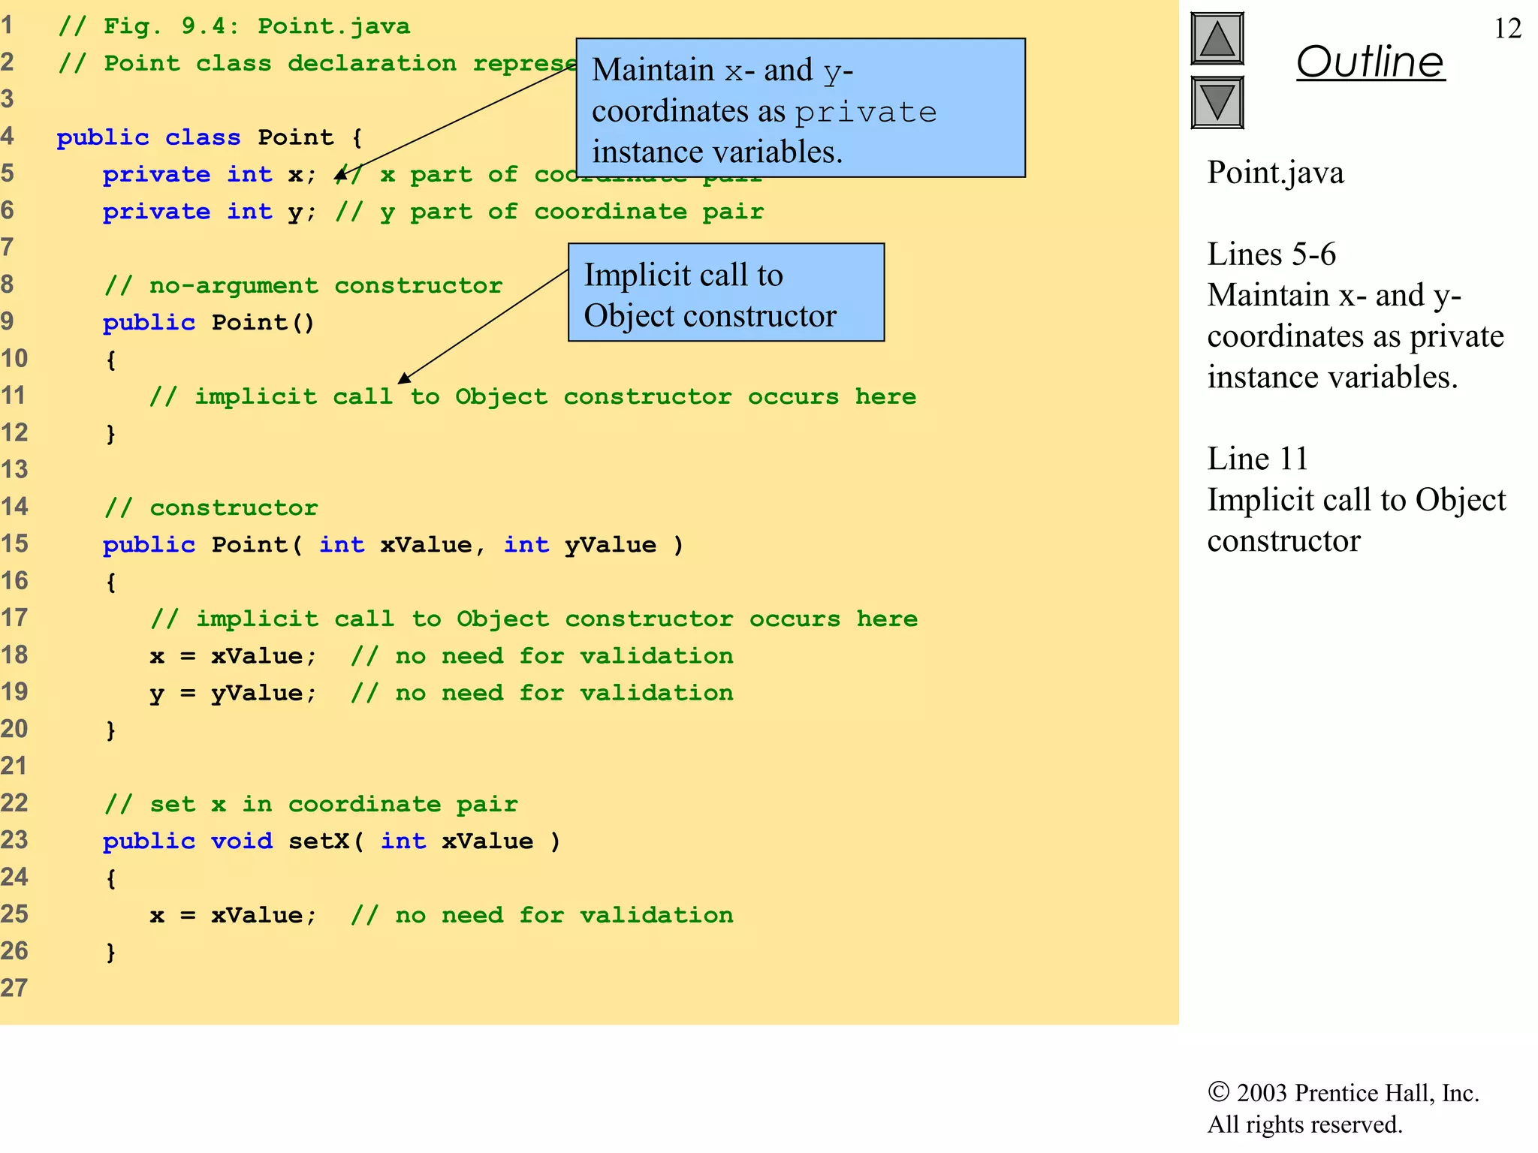
Task: Click the slide number 12
Action: point(1506,29)
